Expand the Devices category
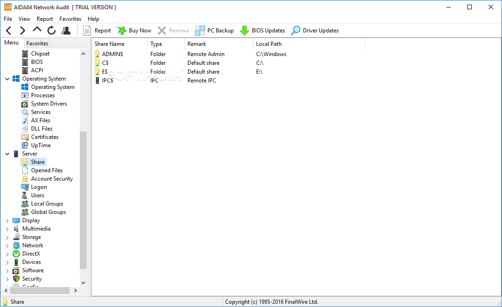502x307 pixels. [x=7, y=262]
